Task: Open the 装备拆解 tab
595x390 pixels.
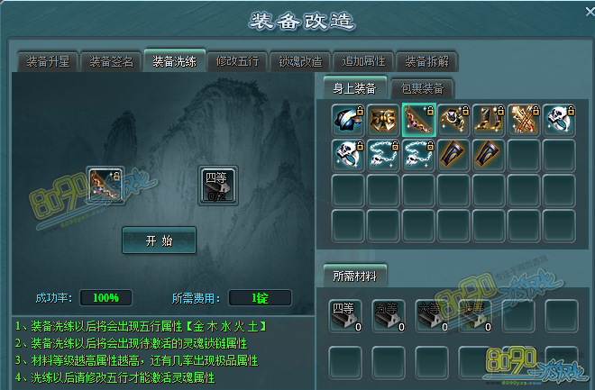Action: coord(427,61)
